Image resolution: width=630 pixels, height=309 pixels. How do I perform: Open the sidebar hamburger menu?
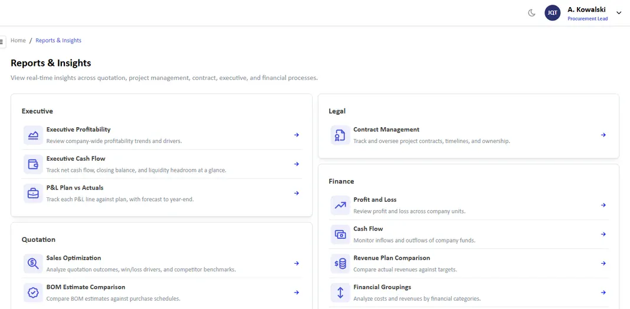pyautogui.click(x=2, y=42)
